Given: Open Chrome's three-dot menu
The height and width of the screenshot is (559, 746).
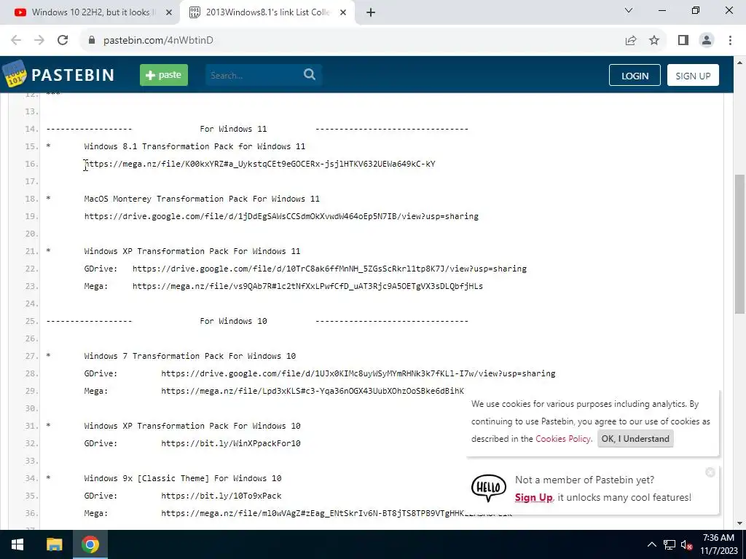Looking at the screenshot, I should coord(730,41).
